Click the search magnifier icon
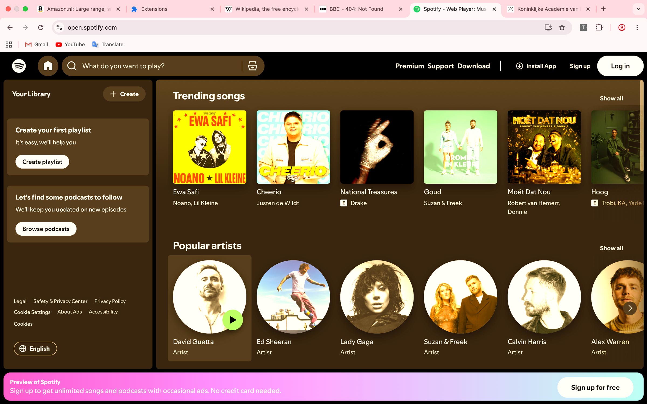The width and height of the screenshot is (647, 404). coord(72,66)
